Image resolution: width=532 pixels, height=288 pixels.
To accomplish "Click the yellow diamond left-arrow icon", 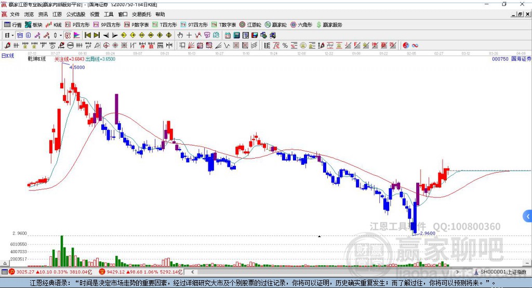I will [x=124, y=35].
